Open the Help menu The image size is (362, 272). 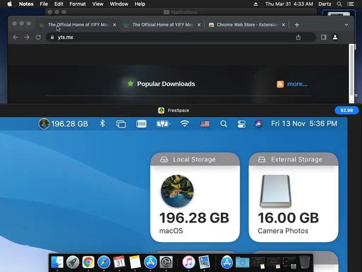coord(140,4)
